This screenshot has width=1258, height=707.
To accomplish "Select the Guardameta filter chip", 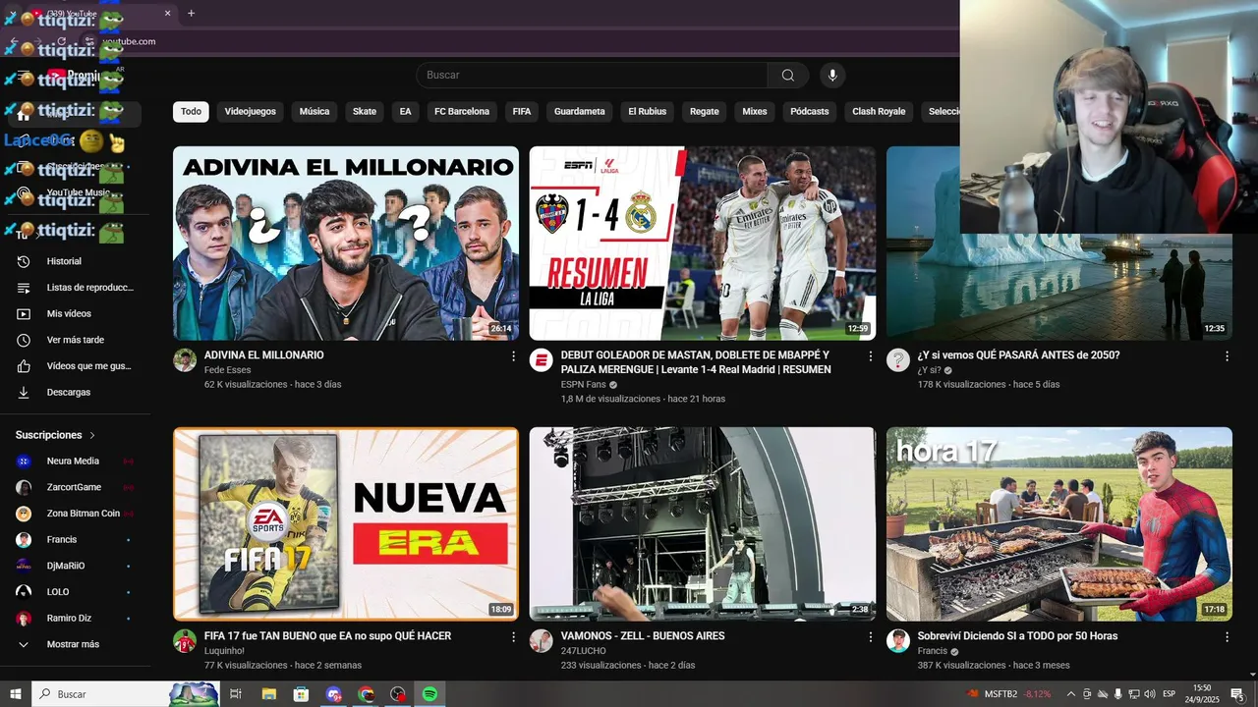I will click(x=580, y=112).
